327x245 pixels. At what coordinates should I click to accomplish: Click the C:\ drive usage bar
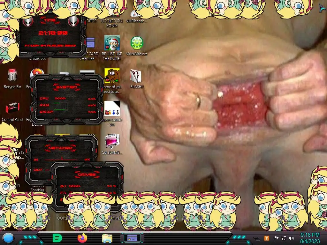[74, 186]
